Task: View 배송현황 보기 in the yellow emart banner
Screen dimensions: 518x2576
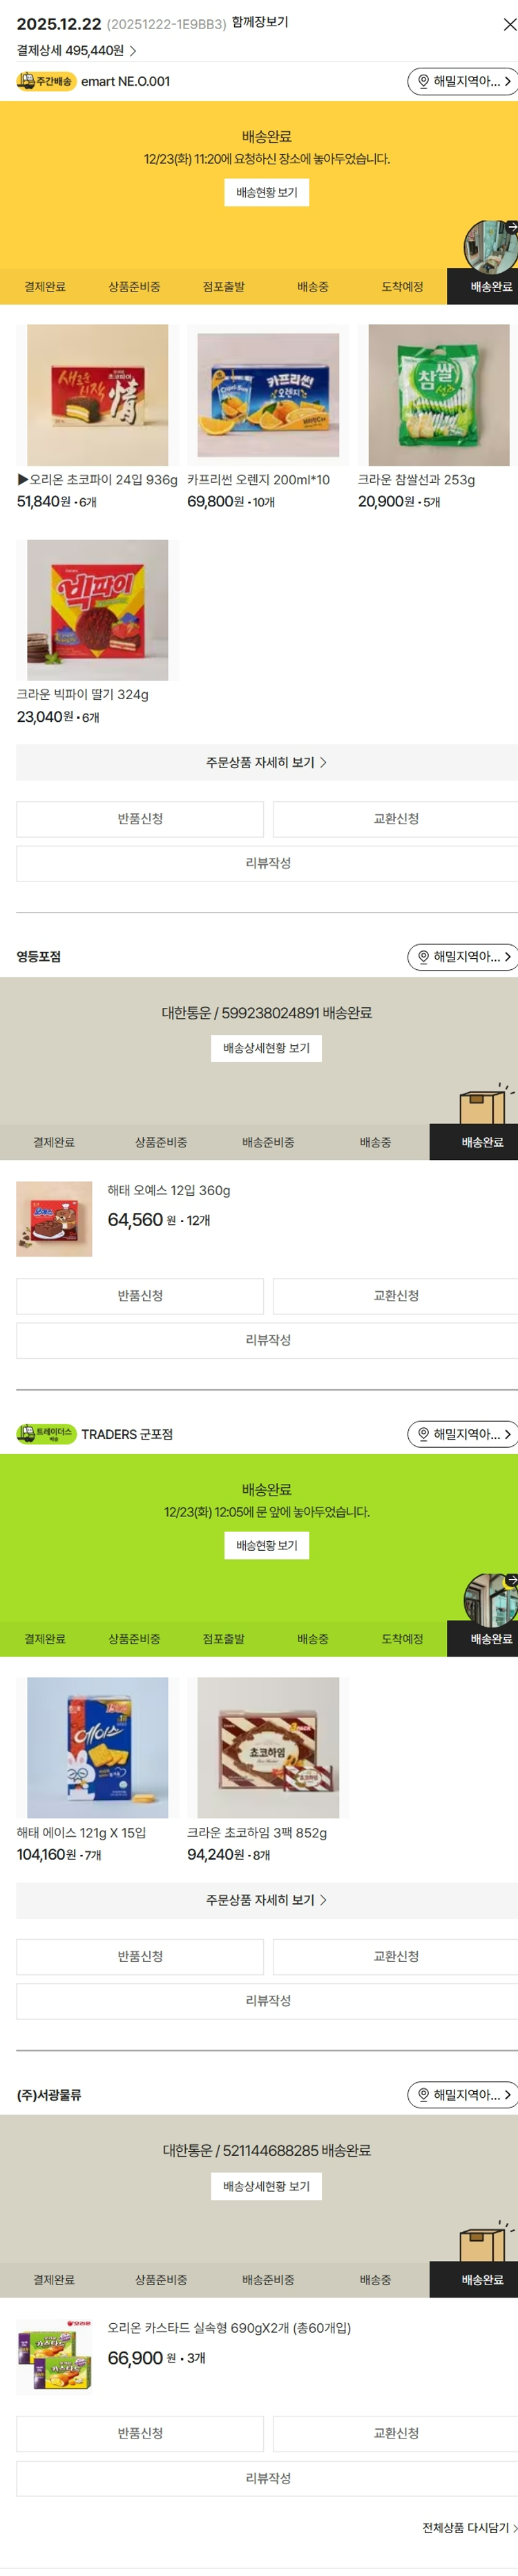Action: pos(266,192)
